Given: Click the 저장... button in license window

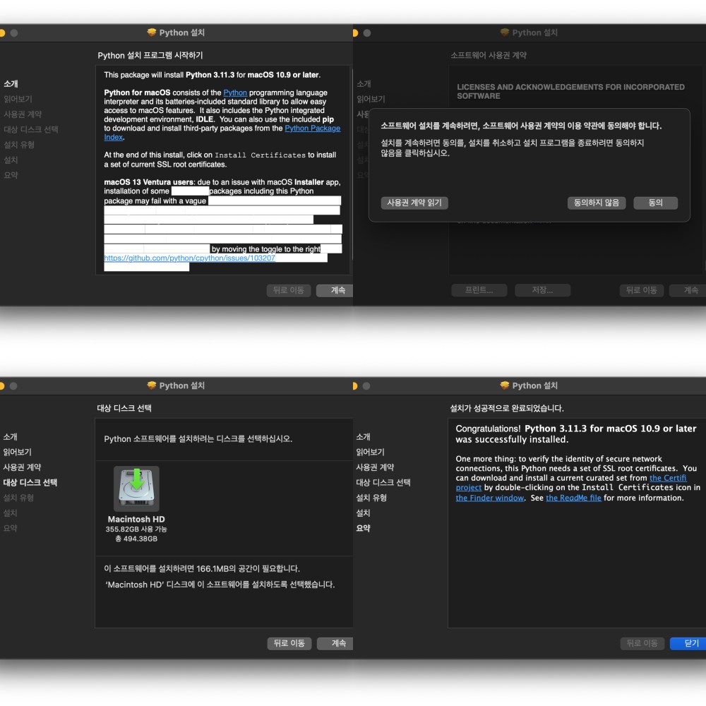Looking at the screenshot, I should point(542,290).
